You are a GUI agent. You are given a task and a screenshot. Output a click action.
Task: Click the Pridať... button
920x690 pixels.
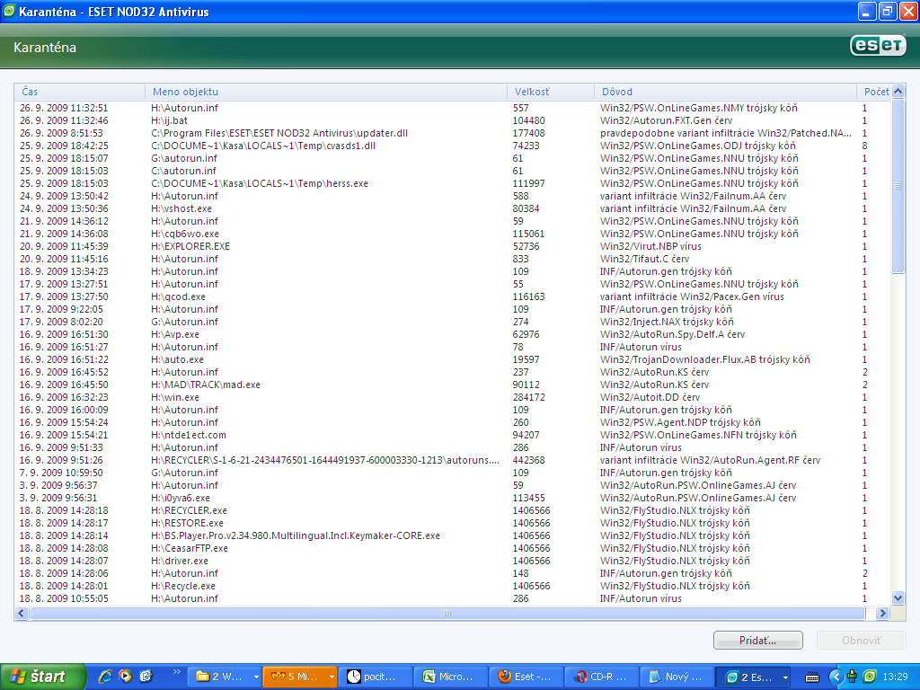pyautogui.click(x=758, y=640)
